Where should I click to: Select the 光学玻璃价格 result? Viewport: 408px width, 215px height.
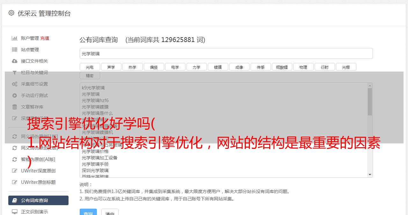coord(95,151)
